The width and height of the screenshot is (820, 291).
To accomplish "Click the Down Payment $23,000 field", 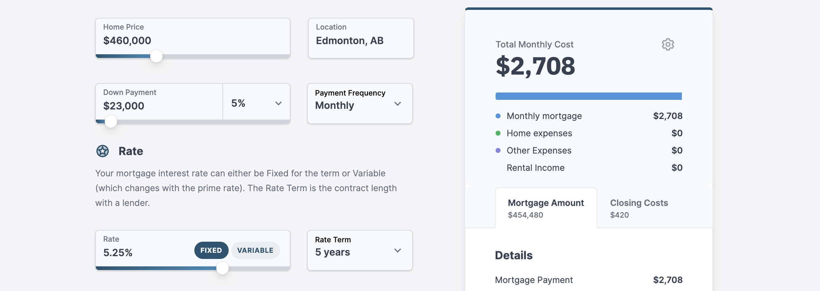I will pyautogui.click(x=159, y=102).
